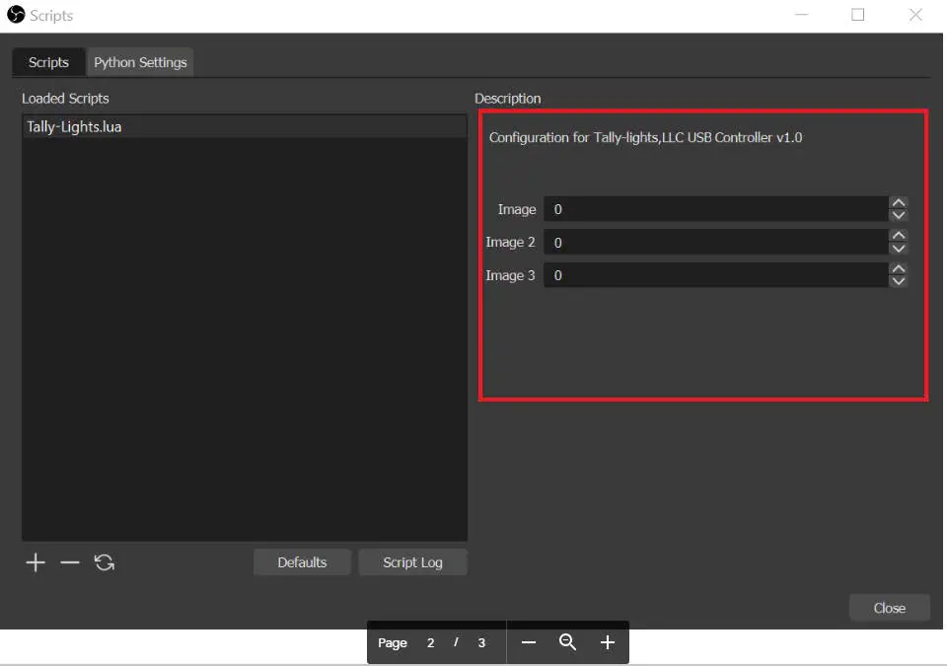Select Tally-Lights.lua in Loaded Scripts
Screen dimensions: 947x666
(x=245, y=127)
